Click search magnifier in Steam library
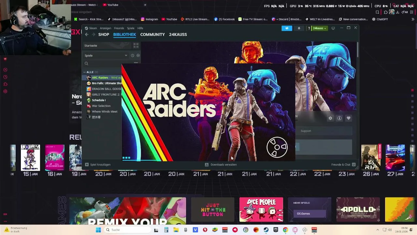Image resolution: width=417 pixels, height=235 pixels. [86, 64]
